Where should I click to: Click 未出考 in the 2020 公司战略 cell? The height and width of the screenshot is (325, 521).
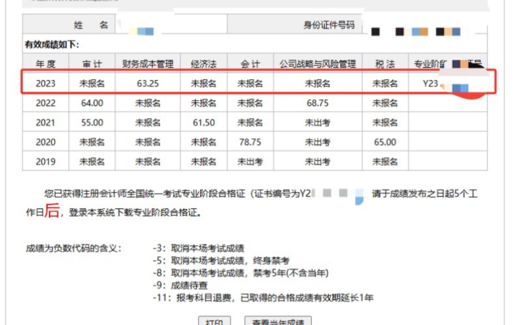pos(317,142)
